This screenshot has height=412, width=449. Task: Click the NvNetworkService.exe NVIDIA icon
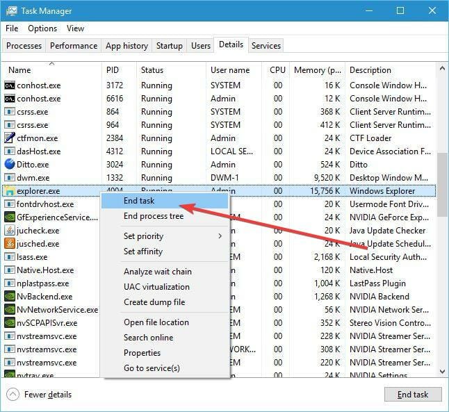[10, 309]
